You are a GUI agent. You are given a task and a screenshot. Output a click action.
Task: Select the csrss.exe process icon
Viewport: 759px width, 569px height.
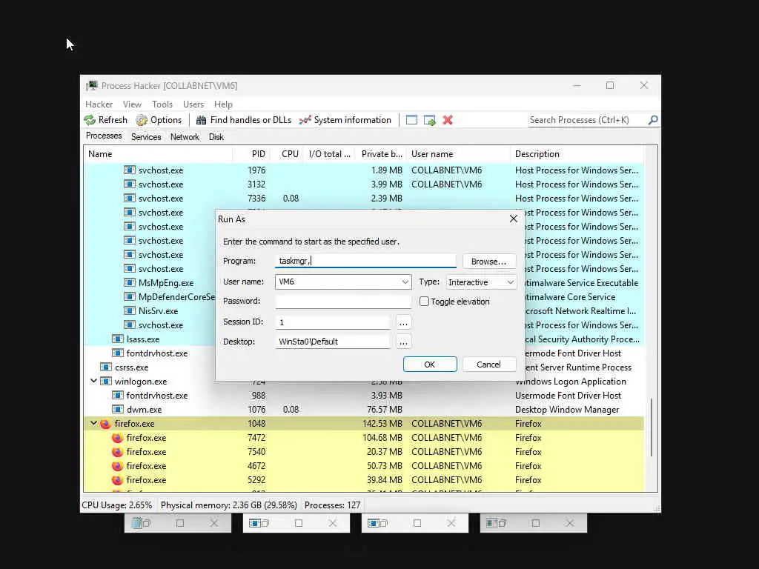tap(106, 367)
